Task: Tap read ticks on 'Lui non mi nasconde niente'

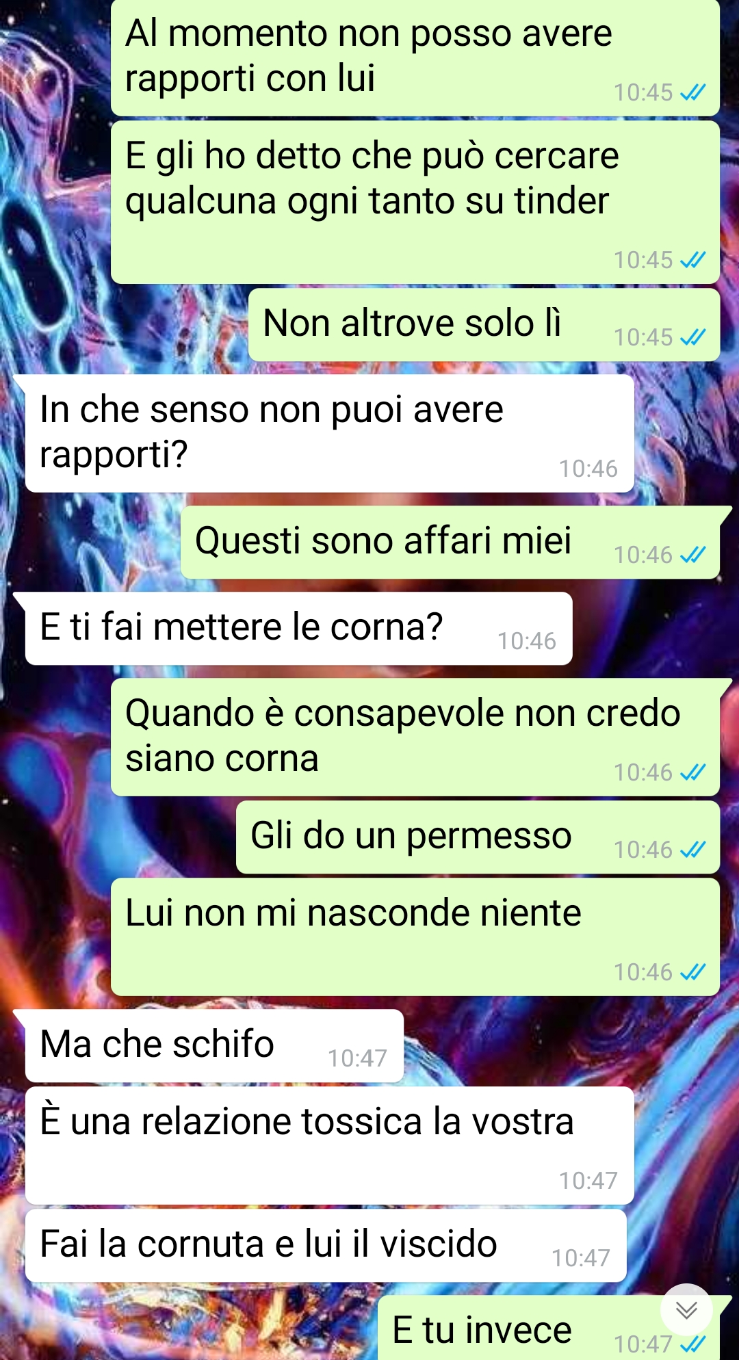Action: click(x=693, y=972)
